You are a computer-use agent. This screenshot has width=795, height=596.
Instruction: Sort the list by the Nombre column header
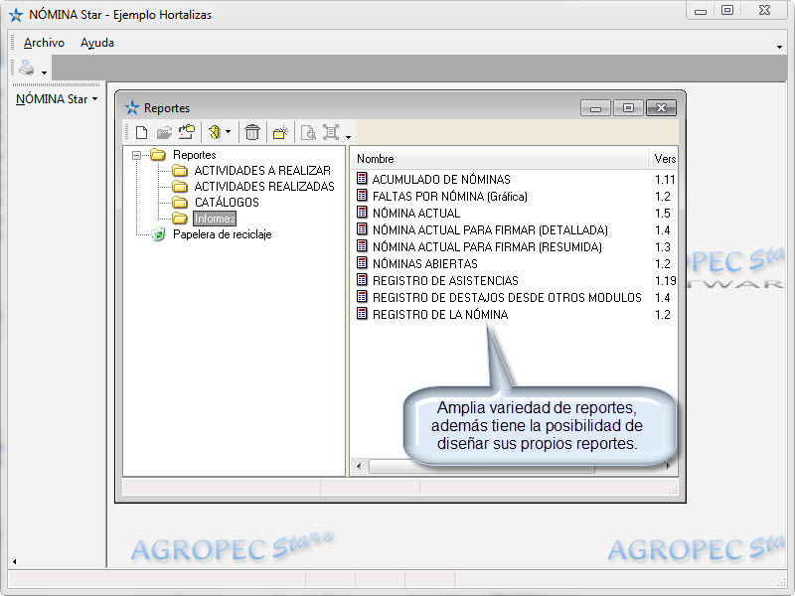[499, 159]
